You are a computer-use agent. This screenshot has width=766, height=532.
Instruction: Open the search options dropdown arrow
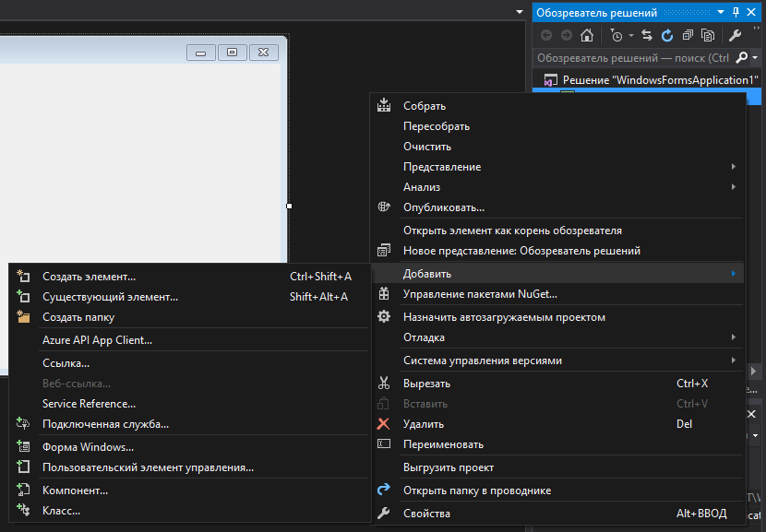(x=755, y=57)
